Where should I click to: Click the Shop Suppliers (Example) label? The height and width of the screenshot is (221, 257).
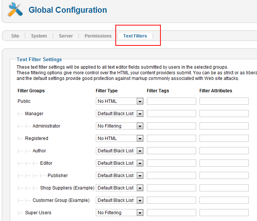[67, 188]
